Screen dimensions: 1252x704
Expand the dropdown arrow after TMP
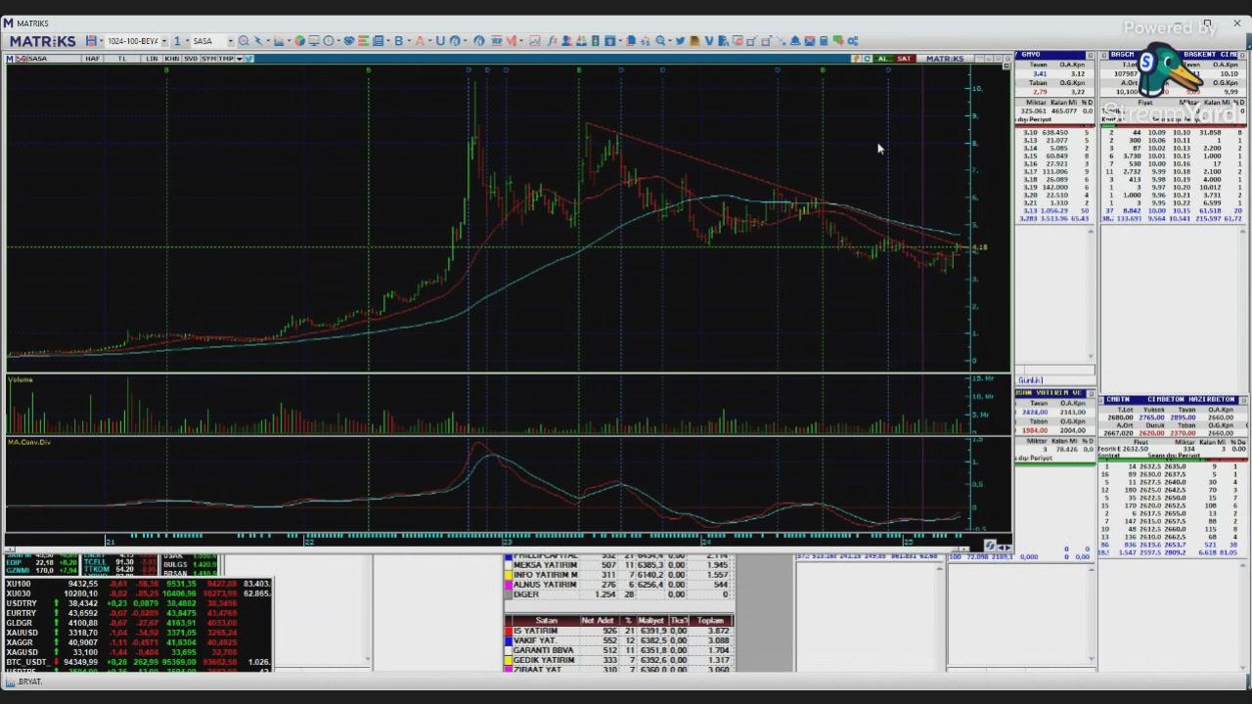click(240, 59)
